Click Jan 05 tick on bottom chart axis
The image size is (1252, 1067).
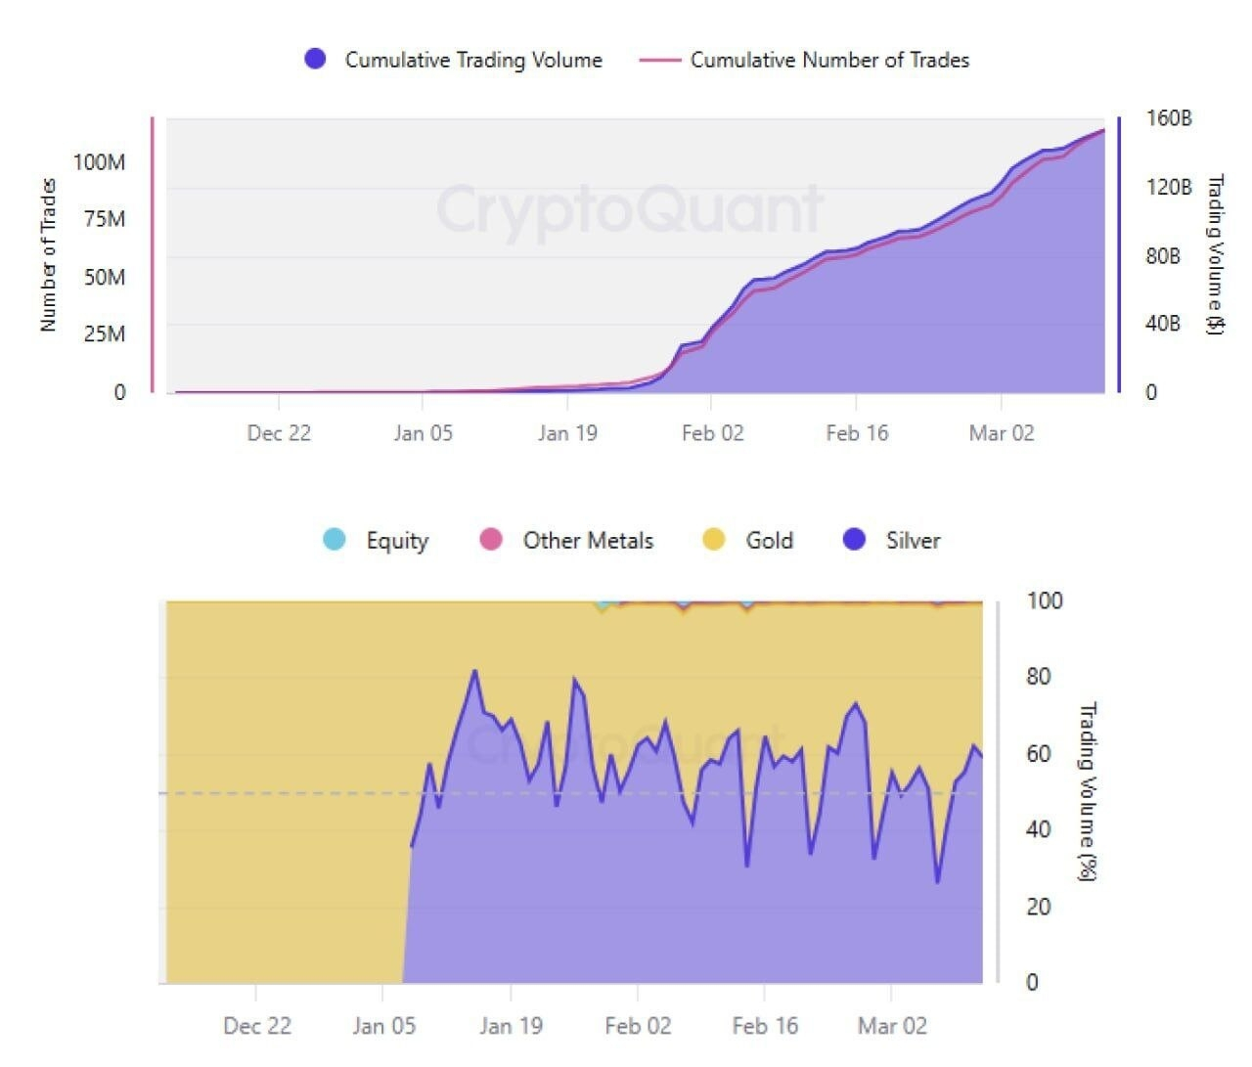383,1026
